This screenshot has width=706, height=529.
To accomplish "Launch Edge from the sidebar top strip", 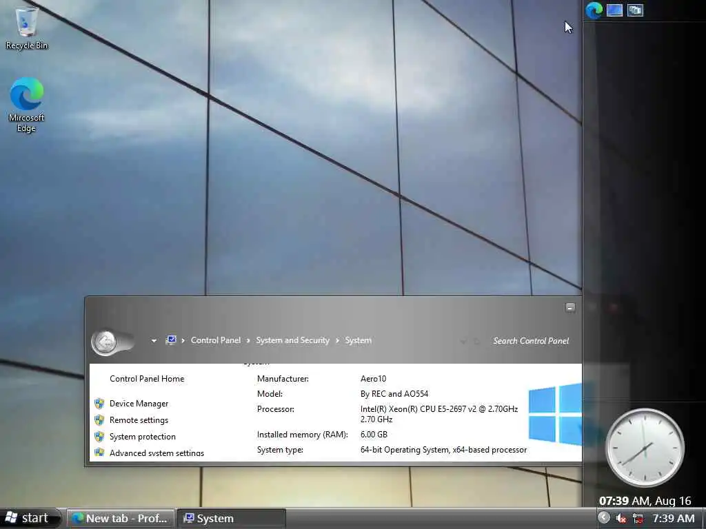I will [x=594, y=10].
